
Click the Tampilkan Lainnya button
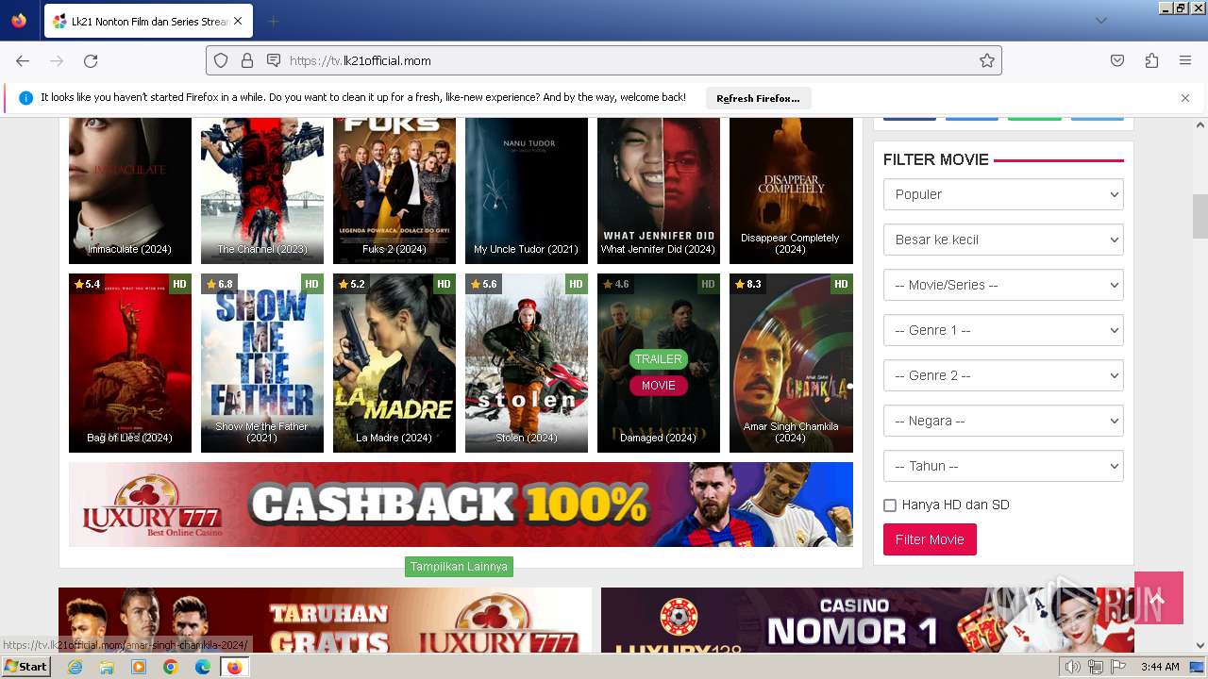click(x=459, y=567)
